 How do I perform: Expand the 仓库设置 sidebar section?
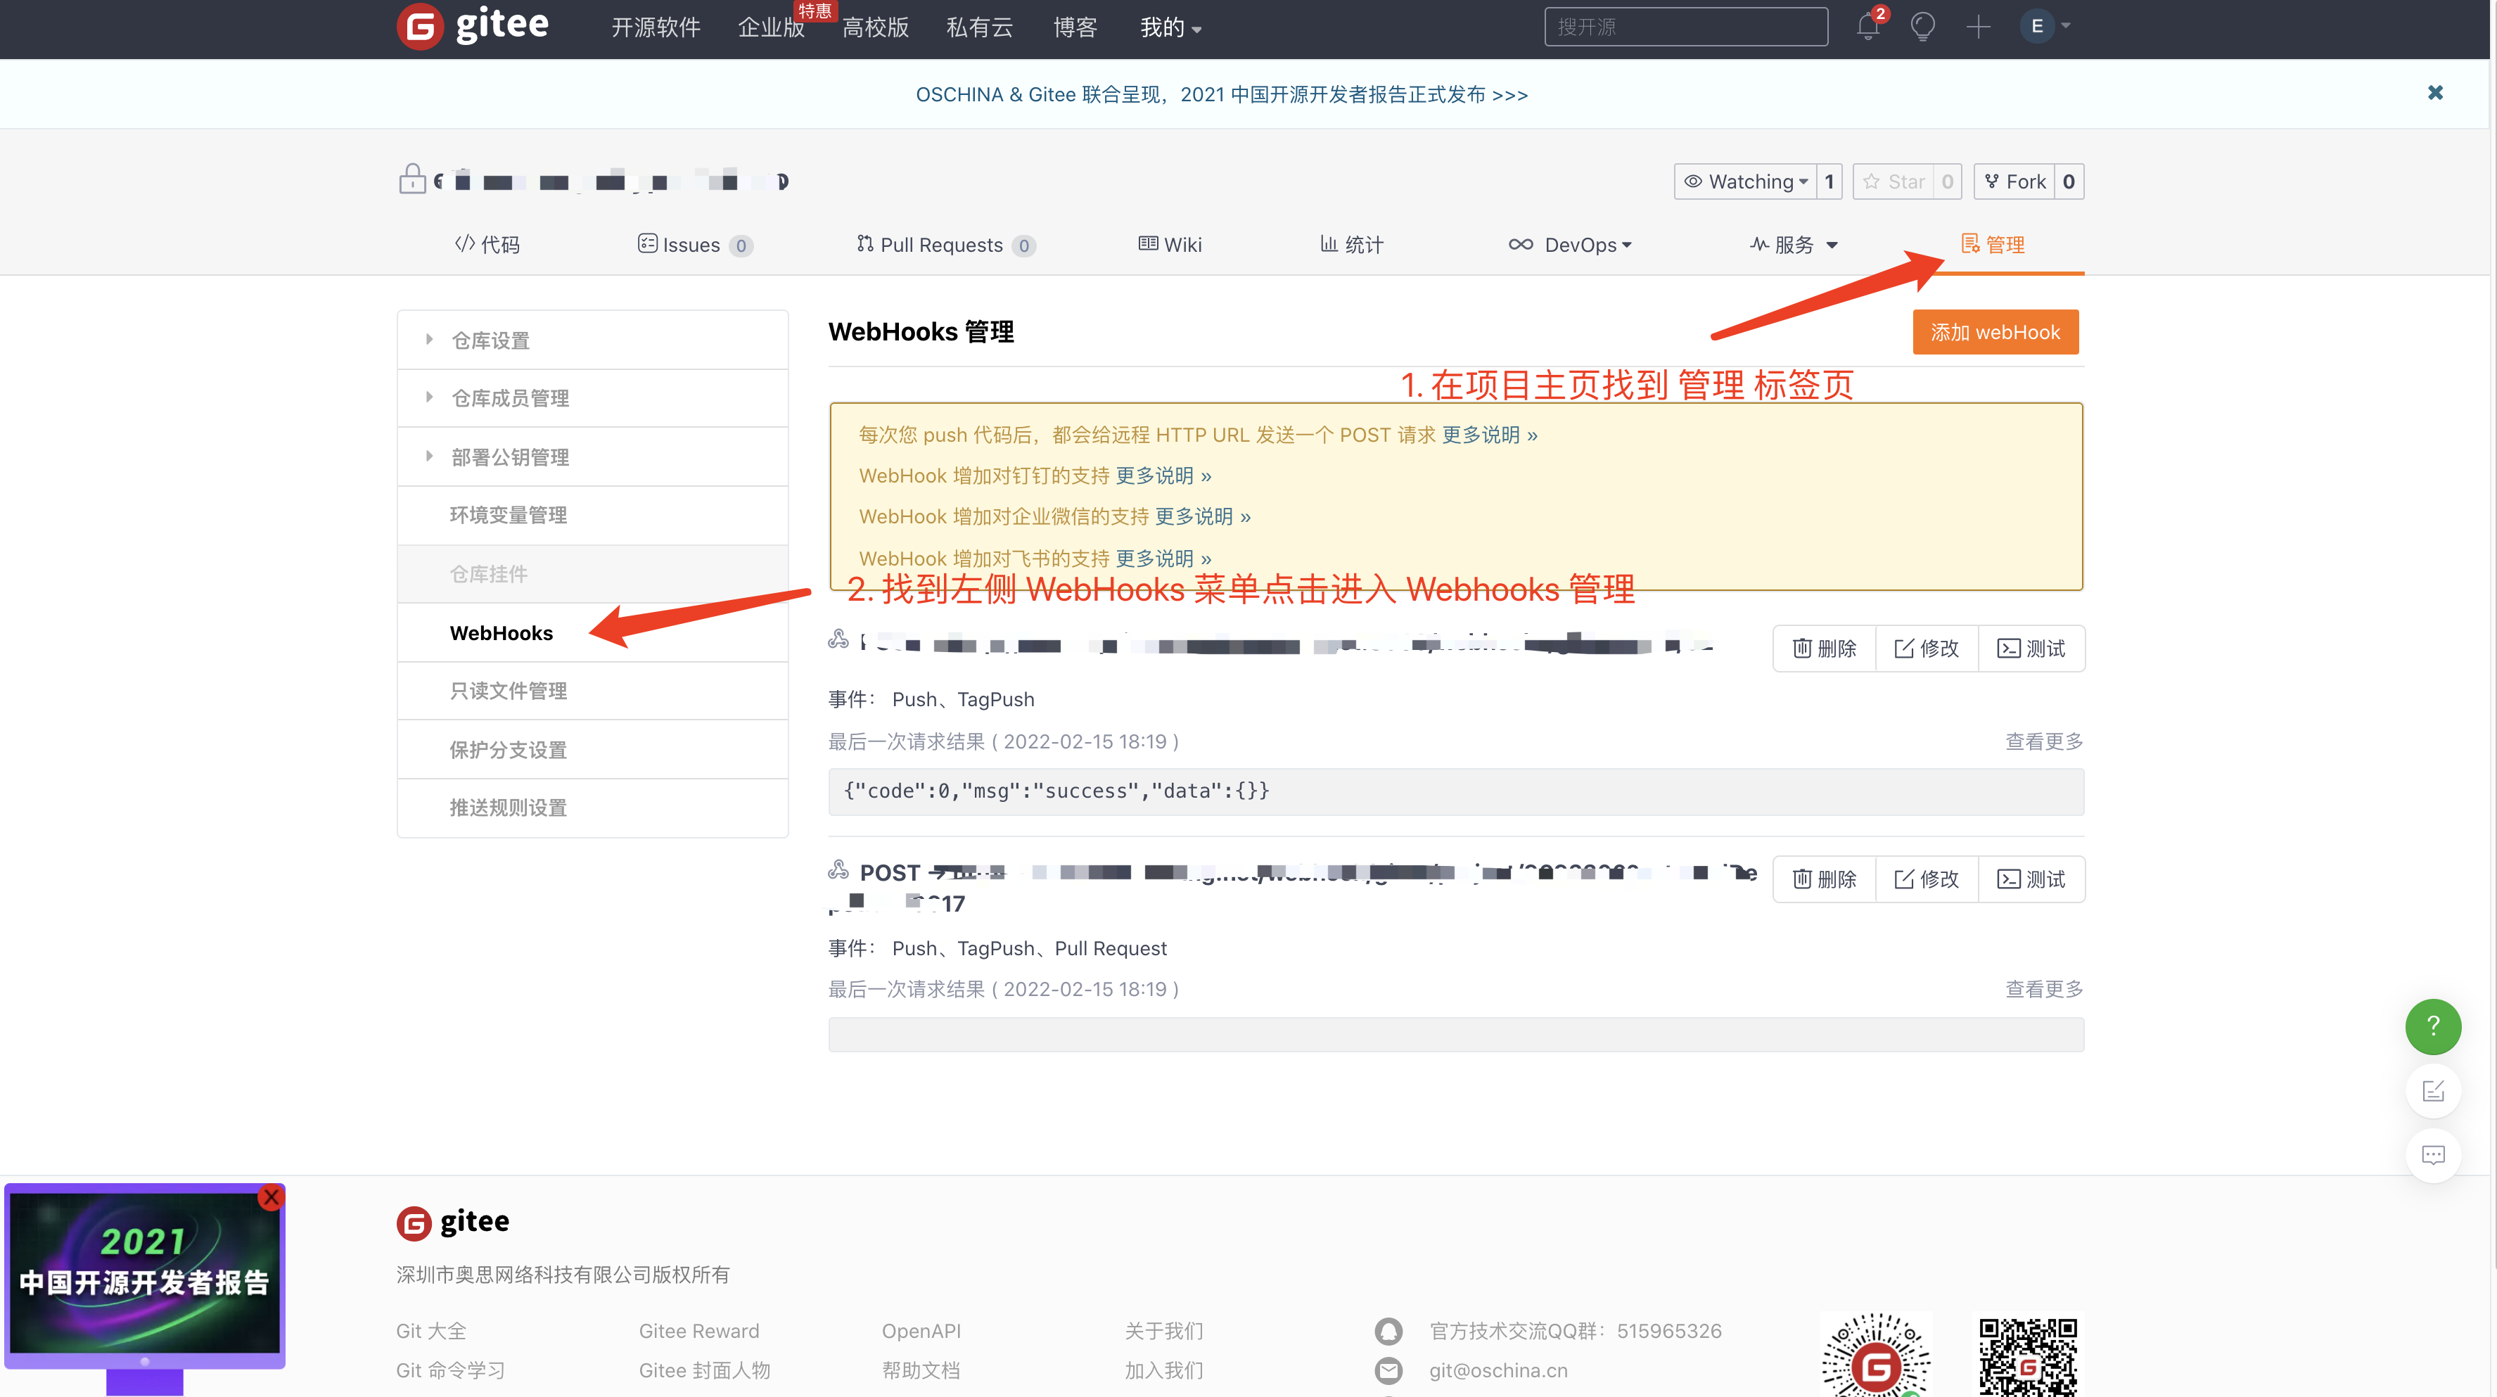coord(490,340)
